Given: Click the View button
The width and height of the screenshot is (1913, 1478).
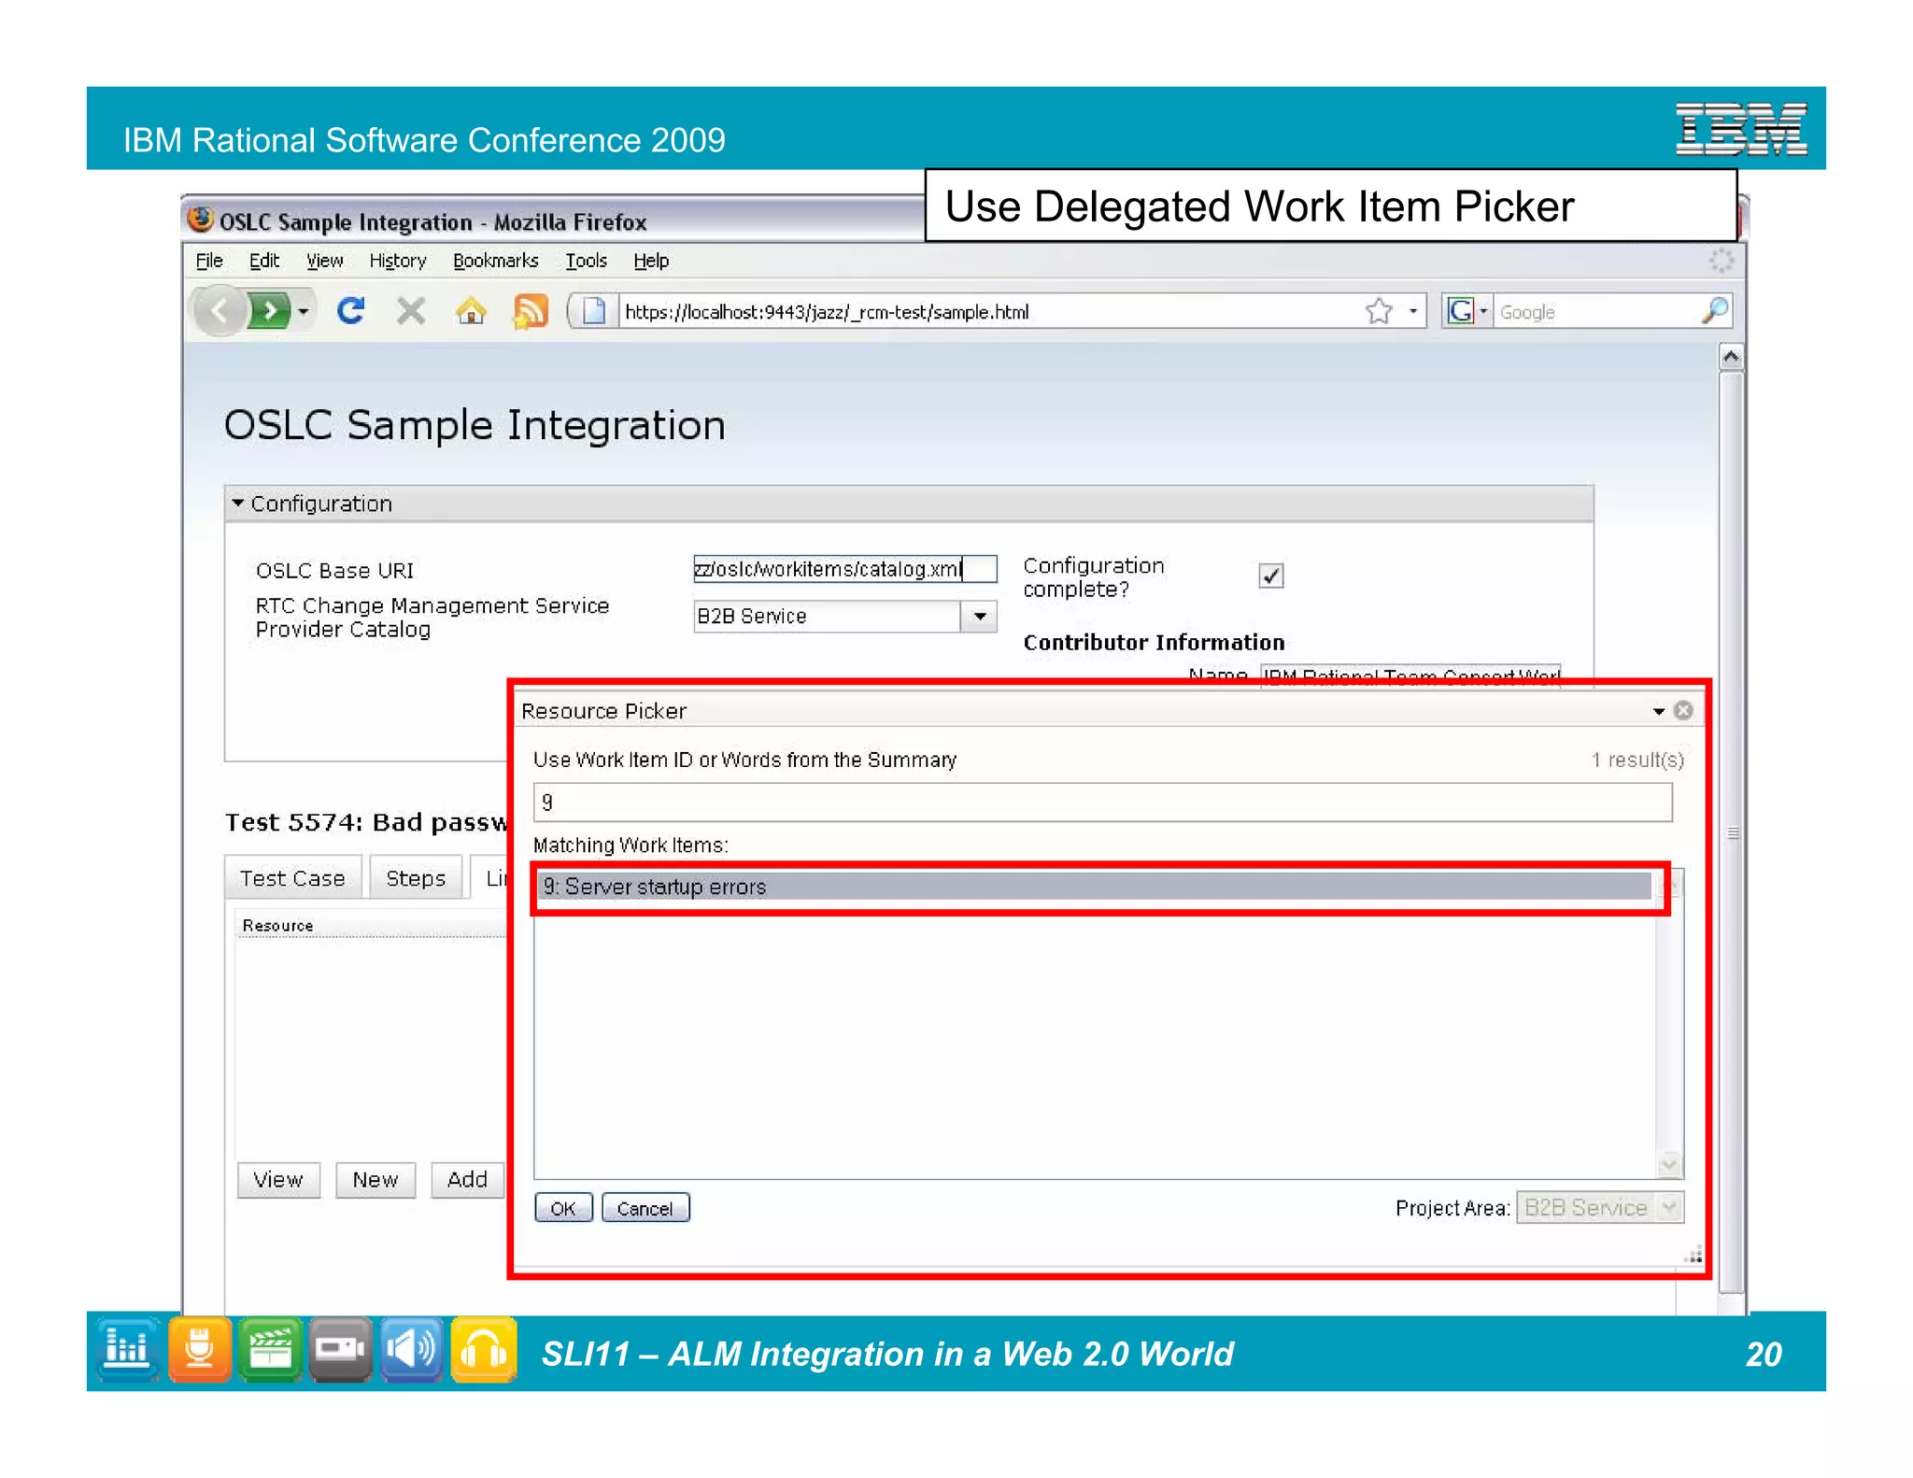Looking at the screenshot, I should (278, 1180).
